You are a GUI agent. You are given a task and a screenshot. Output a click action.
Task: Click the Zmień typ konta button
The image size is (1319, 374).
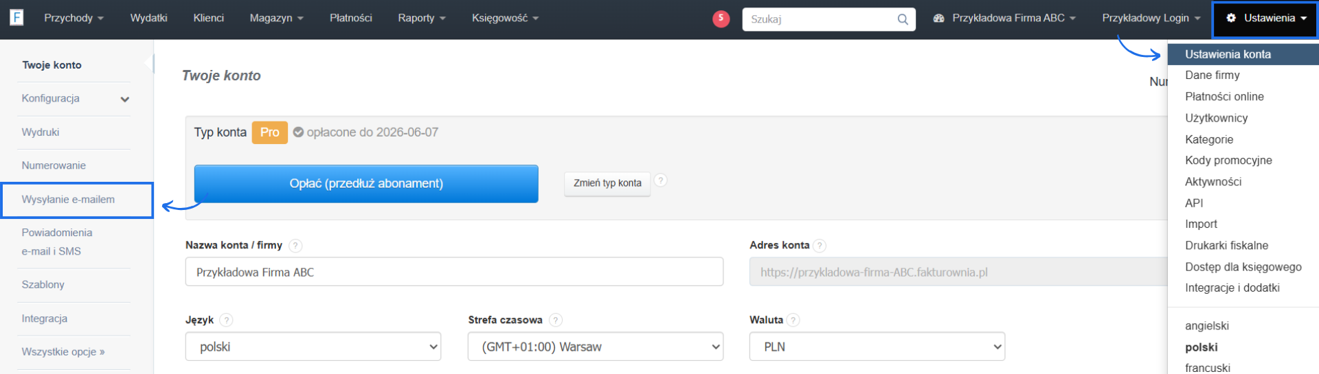[x=607, y=183]
